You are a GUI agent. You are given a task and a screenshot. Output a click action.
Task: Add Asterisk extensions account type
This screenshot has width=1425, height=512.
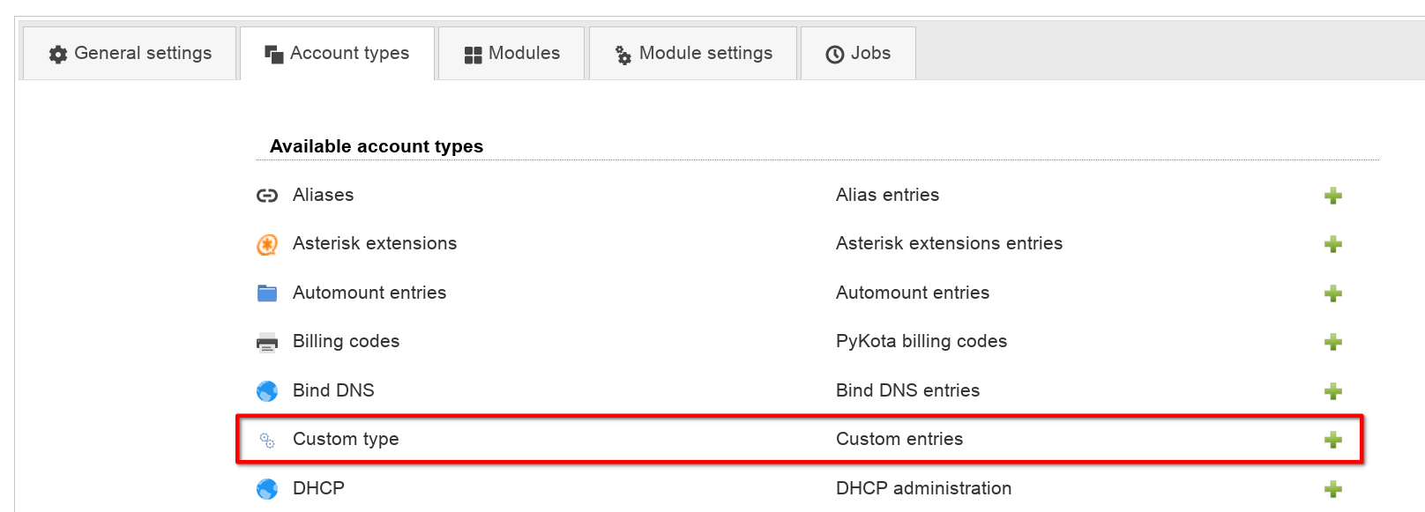(1332, 244)
